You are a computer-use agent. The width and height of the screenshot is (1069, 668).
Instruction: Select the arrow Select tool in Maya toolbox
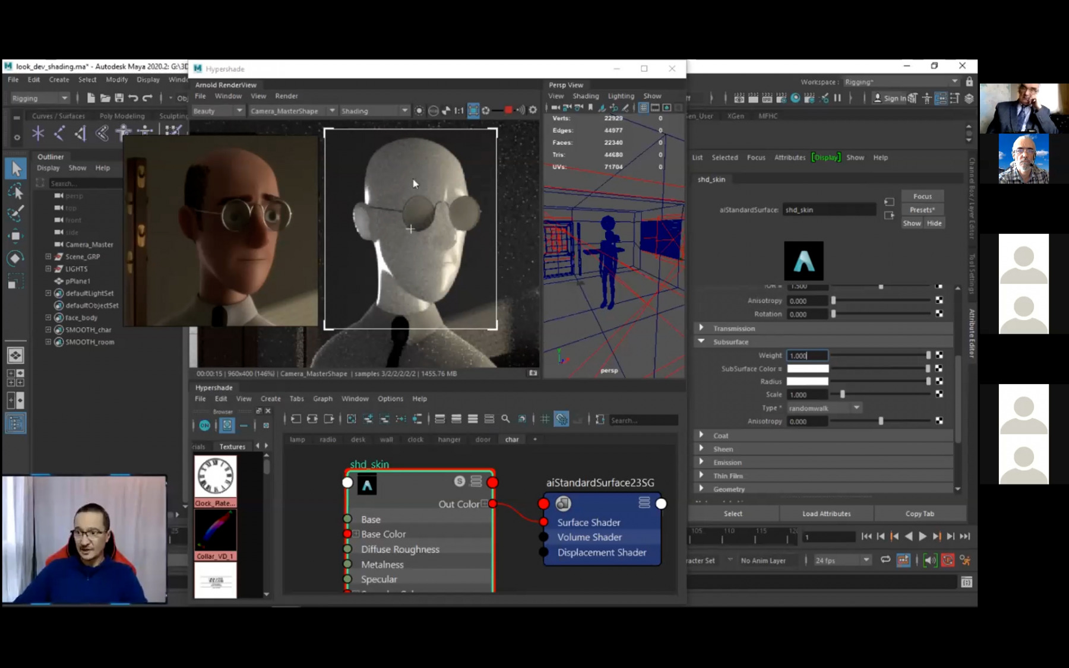(15, 169)
